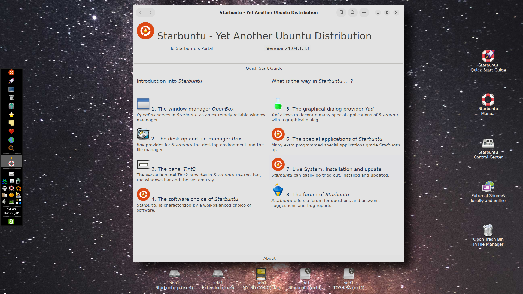Click the green flask Yad icon
This screenshot has width=523, height=294.
(x=278, y=104)
